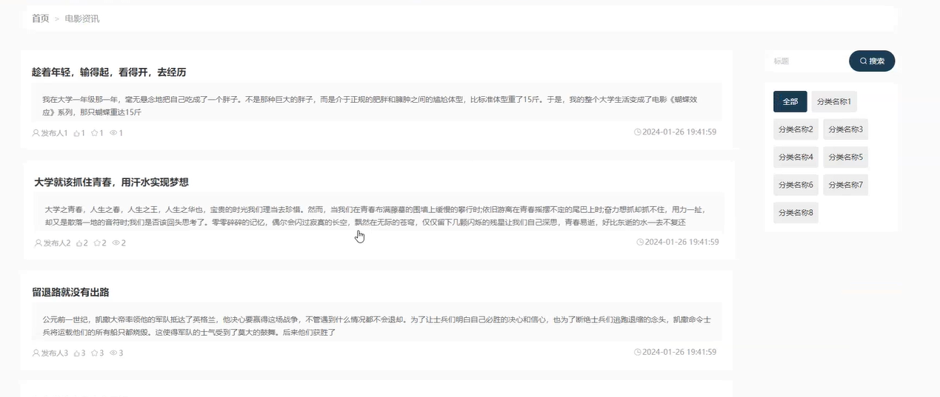The height and width of the screenshot is (397, 940).
Task: Click the thumbs-up icon on 发布人2 post
Action: (x=79, y=243)
